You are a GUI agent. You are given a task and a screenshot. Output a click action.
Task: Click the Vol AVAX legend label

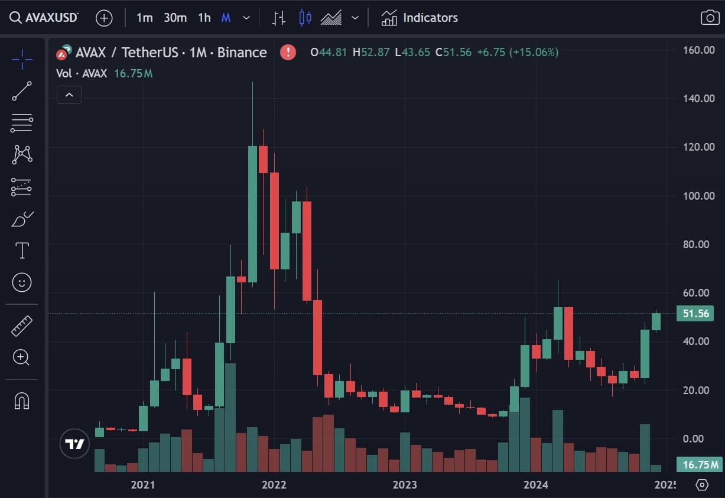(x=82, y=73)
